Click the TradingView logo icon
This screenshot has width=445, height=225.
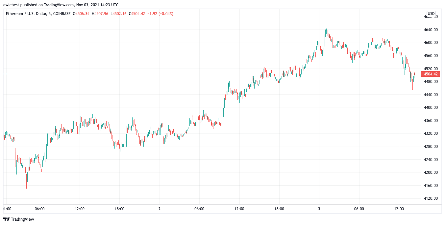coord(7,219)
